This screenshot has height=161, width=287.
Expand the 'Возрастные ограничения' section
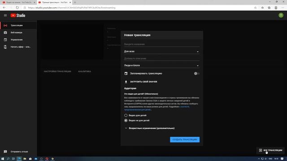(149, 128)
